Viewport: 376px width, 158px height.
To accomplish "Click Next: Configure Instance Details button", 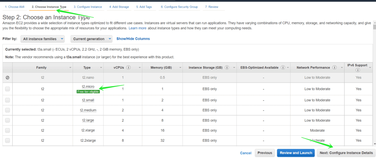I will click(346, 153).
